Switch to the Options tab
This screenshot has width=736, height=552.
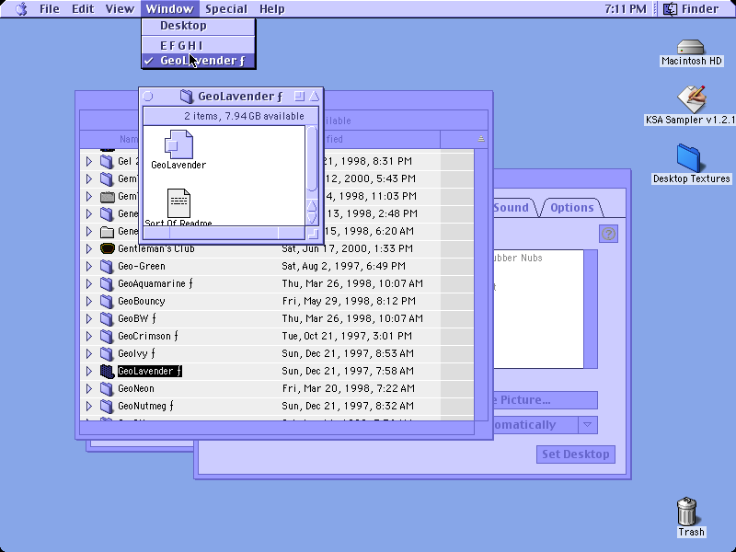tap(571, 208)
